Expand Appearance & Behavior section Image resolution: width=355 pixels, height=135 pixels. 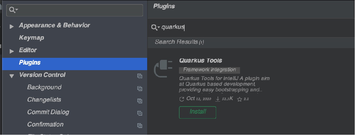(x=12, y=27)
